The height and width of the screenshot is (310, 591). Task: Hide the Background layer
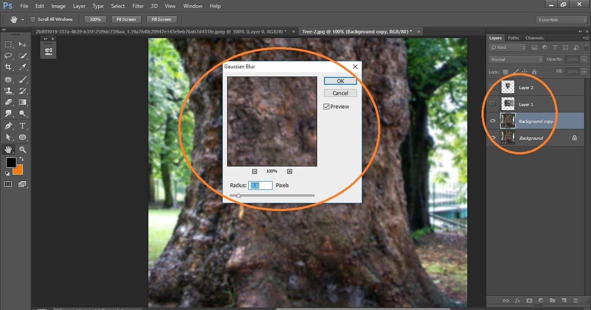[x=493, y=137]
